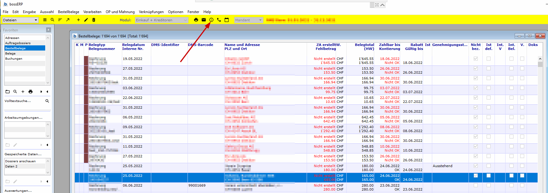This screenshot has height=193, width=548.
Task: Open the Bestellbelege menu
Action: tap(68, 12)
